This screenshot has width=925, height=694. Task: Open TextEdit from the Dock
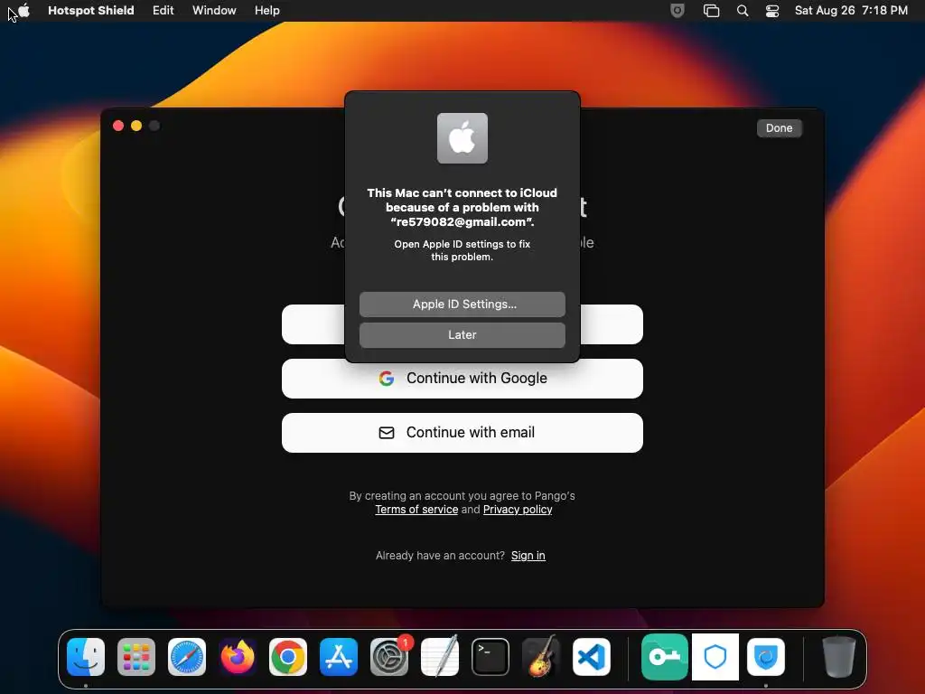pos(440,657)
